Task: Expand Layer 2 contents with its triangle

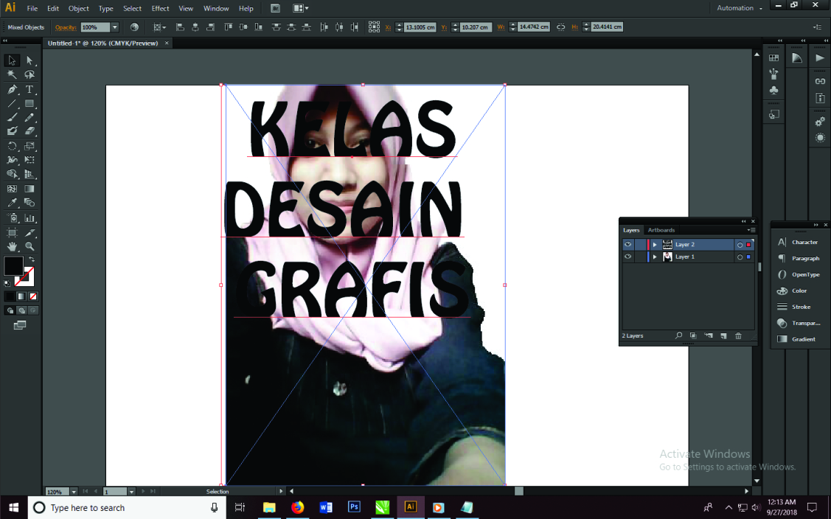Action: pyautogui.click(x=655, y=245)
